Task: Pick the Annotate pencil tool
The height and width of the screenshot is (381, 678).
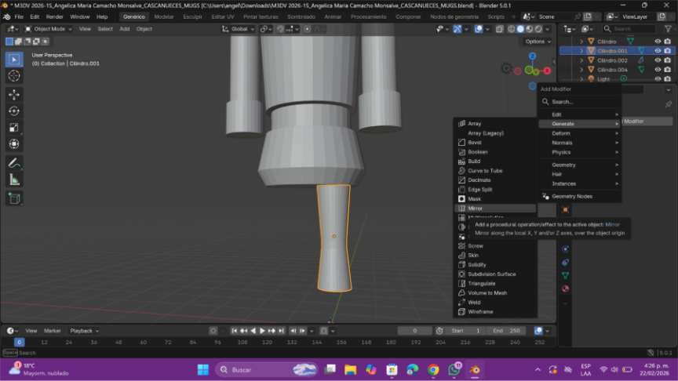Action: [14, 163]
